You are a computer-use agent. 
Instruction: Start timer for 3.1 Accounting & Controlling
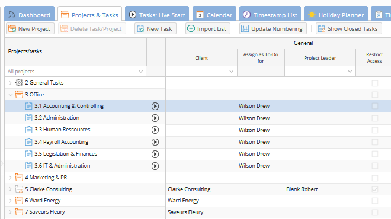point(155,106)
